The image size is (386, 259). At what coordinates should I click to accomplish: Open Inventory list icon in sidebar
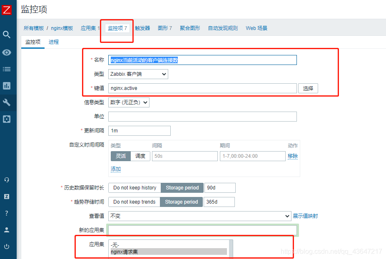tap(7, 69)
